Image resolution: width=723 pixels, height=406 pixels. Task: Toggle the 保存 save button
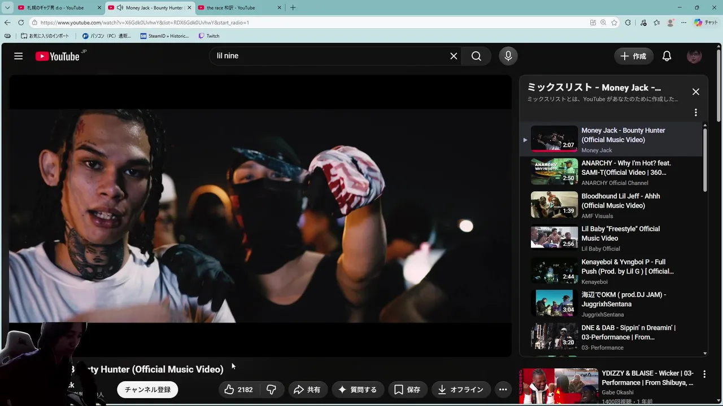pyautogui.click(x=407, y=390)
